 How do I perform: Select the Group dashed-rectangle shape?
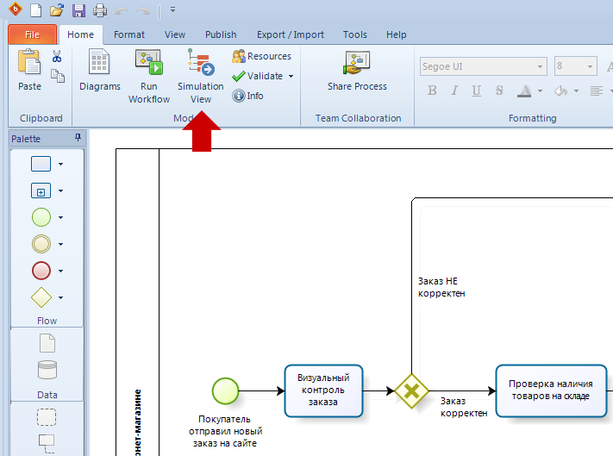[x=47, y=417]
